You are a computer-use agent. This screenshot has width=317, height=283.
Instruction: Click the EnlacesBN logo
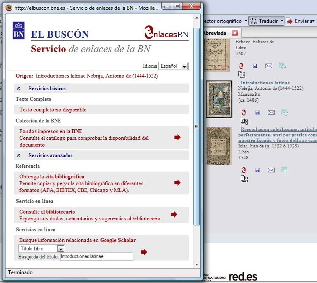pyautogui.click(x=167, y=32)
